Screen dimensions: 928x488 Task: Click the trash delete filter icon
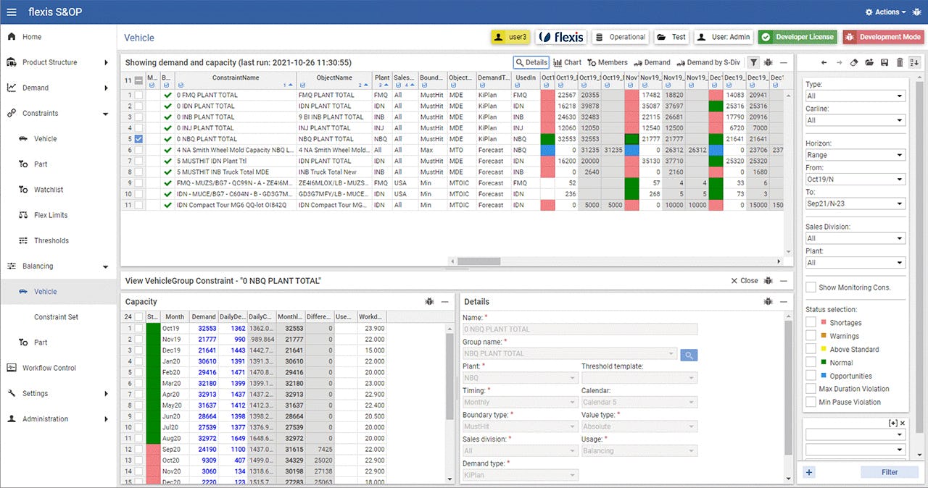click(x=900, y=63)
